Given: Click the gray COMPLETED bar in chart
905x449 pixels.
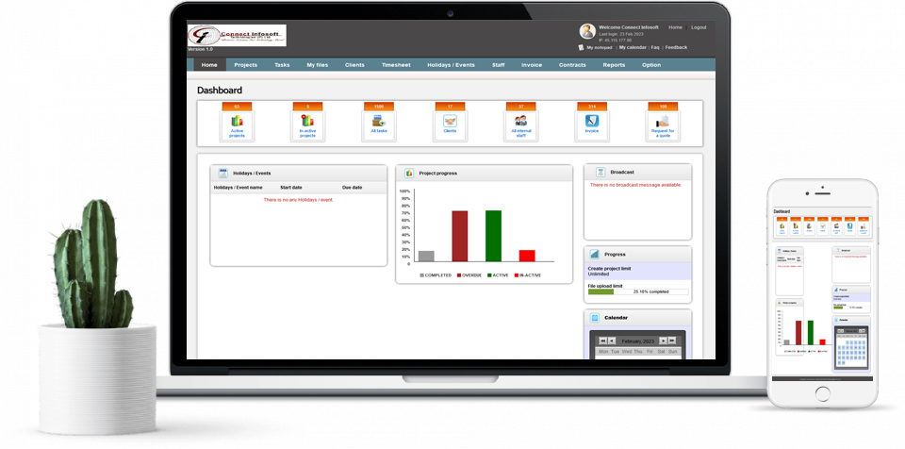Looking at the screenshot, I should click(x=426, y=256).
